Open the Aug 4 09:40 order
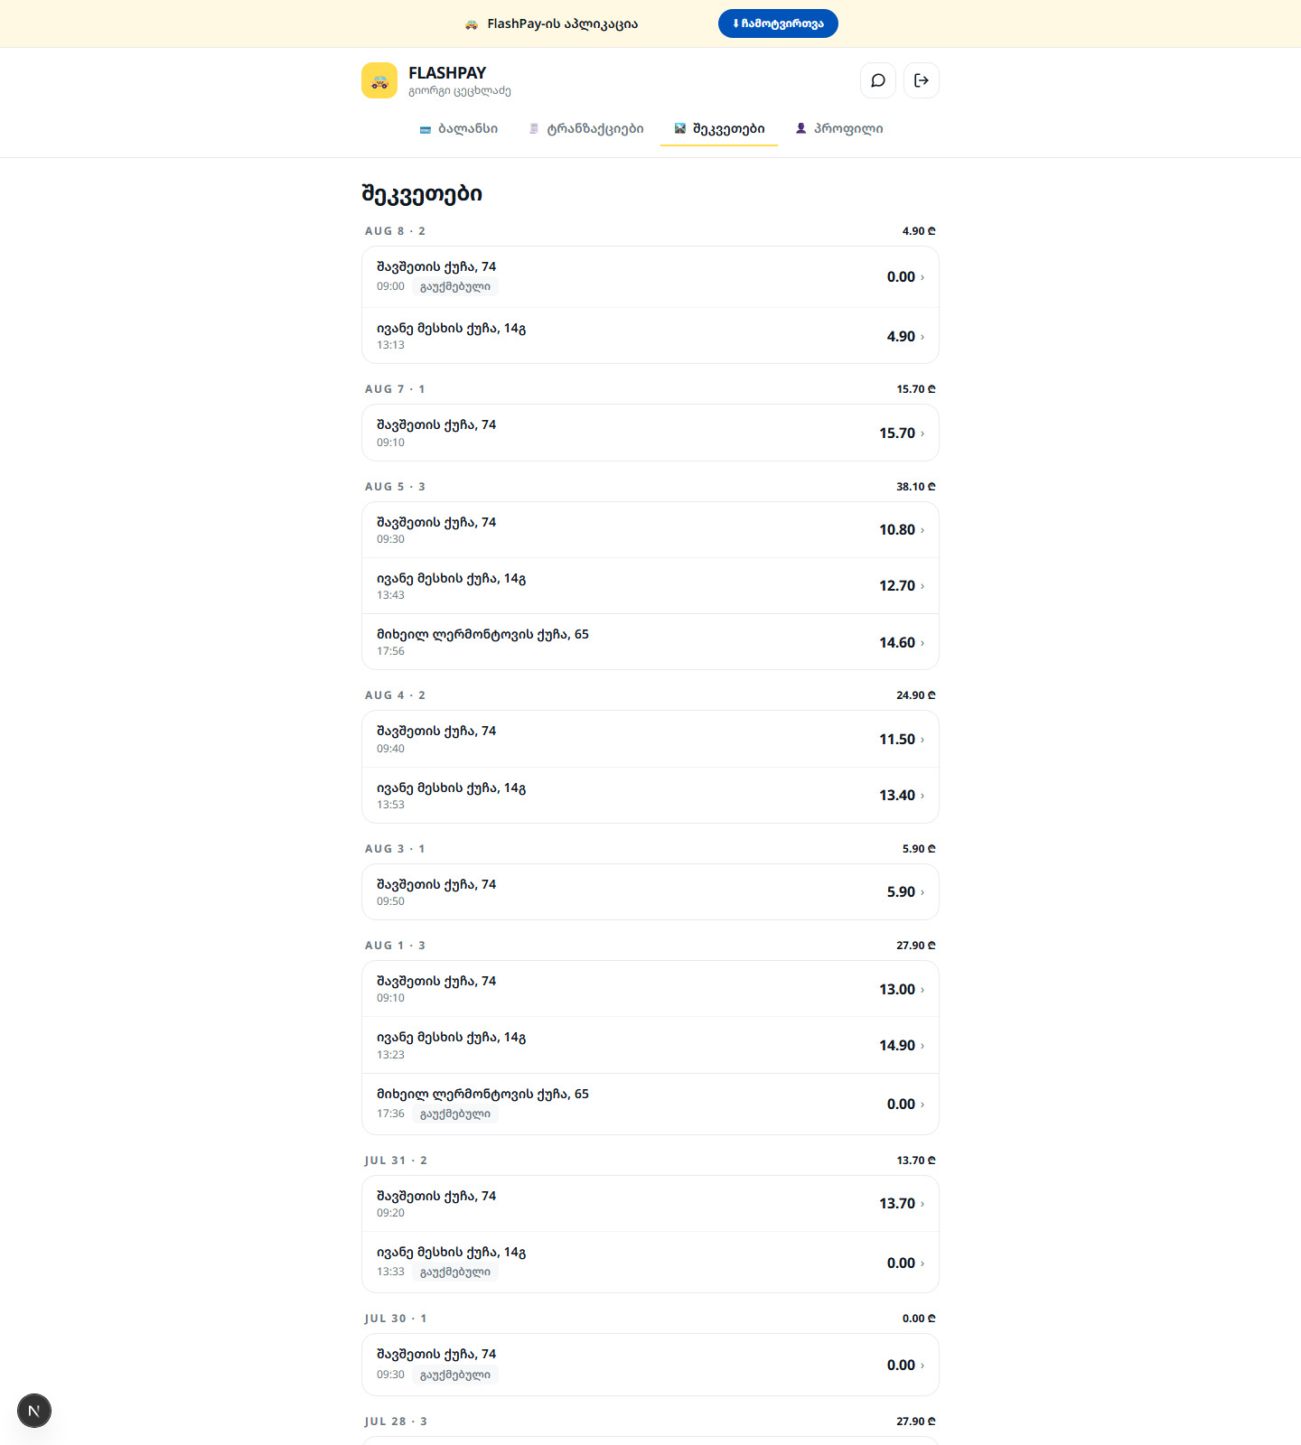 point(650,739)
